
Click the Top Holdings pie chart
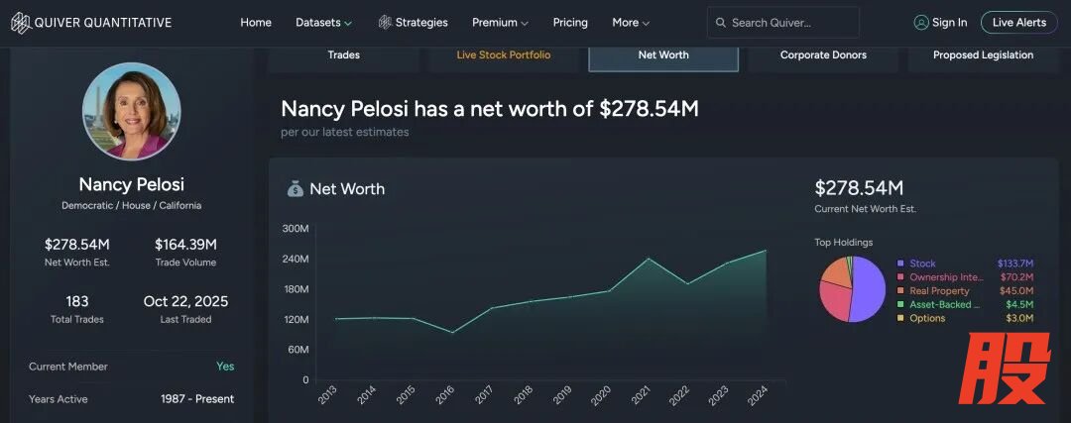pyautogui.click(x=851, y=288)
